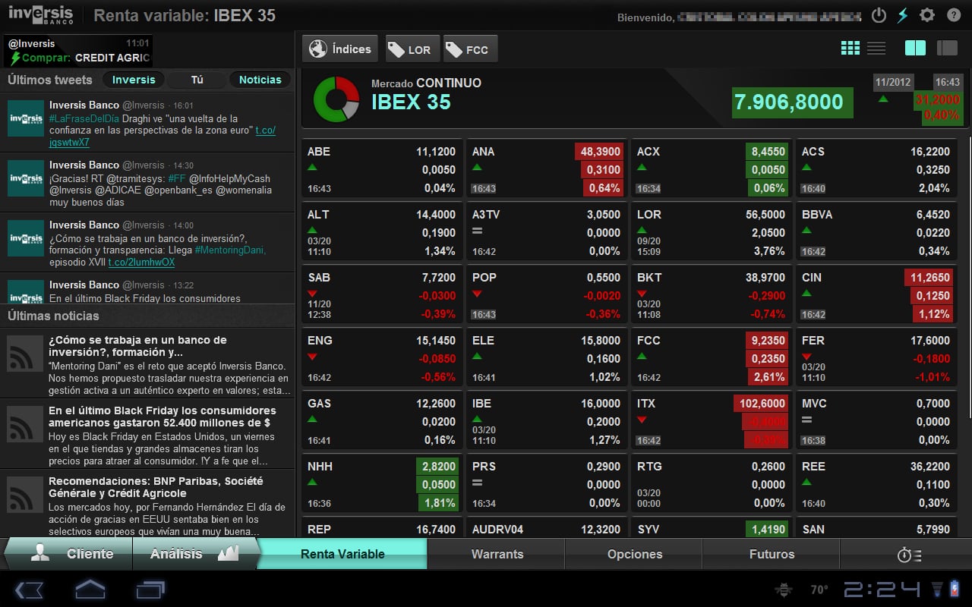Open RSS icon for Recomendaciones BNP Paribas news
Image resolution: width=972 pixels, height=607 pixels.
[25, 495]
